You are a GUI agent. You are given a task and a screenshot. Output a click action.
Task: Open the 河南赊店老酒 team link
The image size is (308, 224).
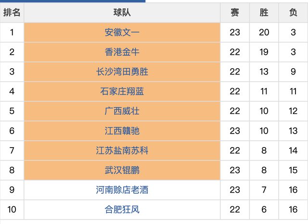122,190
